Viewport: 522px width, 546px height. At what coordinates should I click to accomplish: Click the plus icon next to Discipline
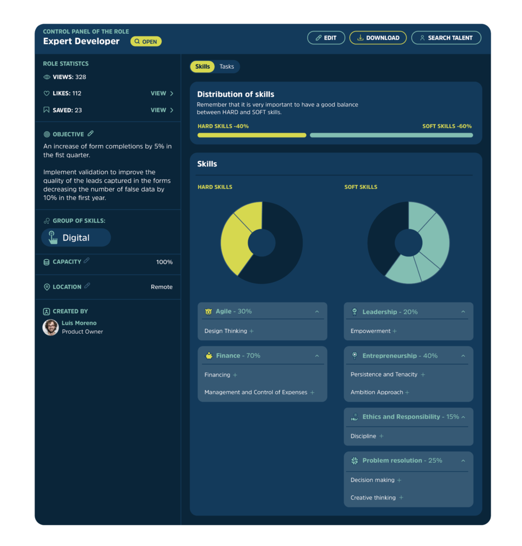[381, 436]
